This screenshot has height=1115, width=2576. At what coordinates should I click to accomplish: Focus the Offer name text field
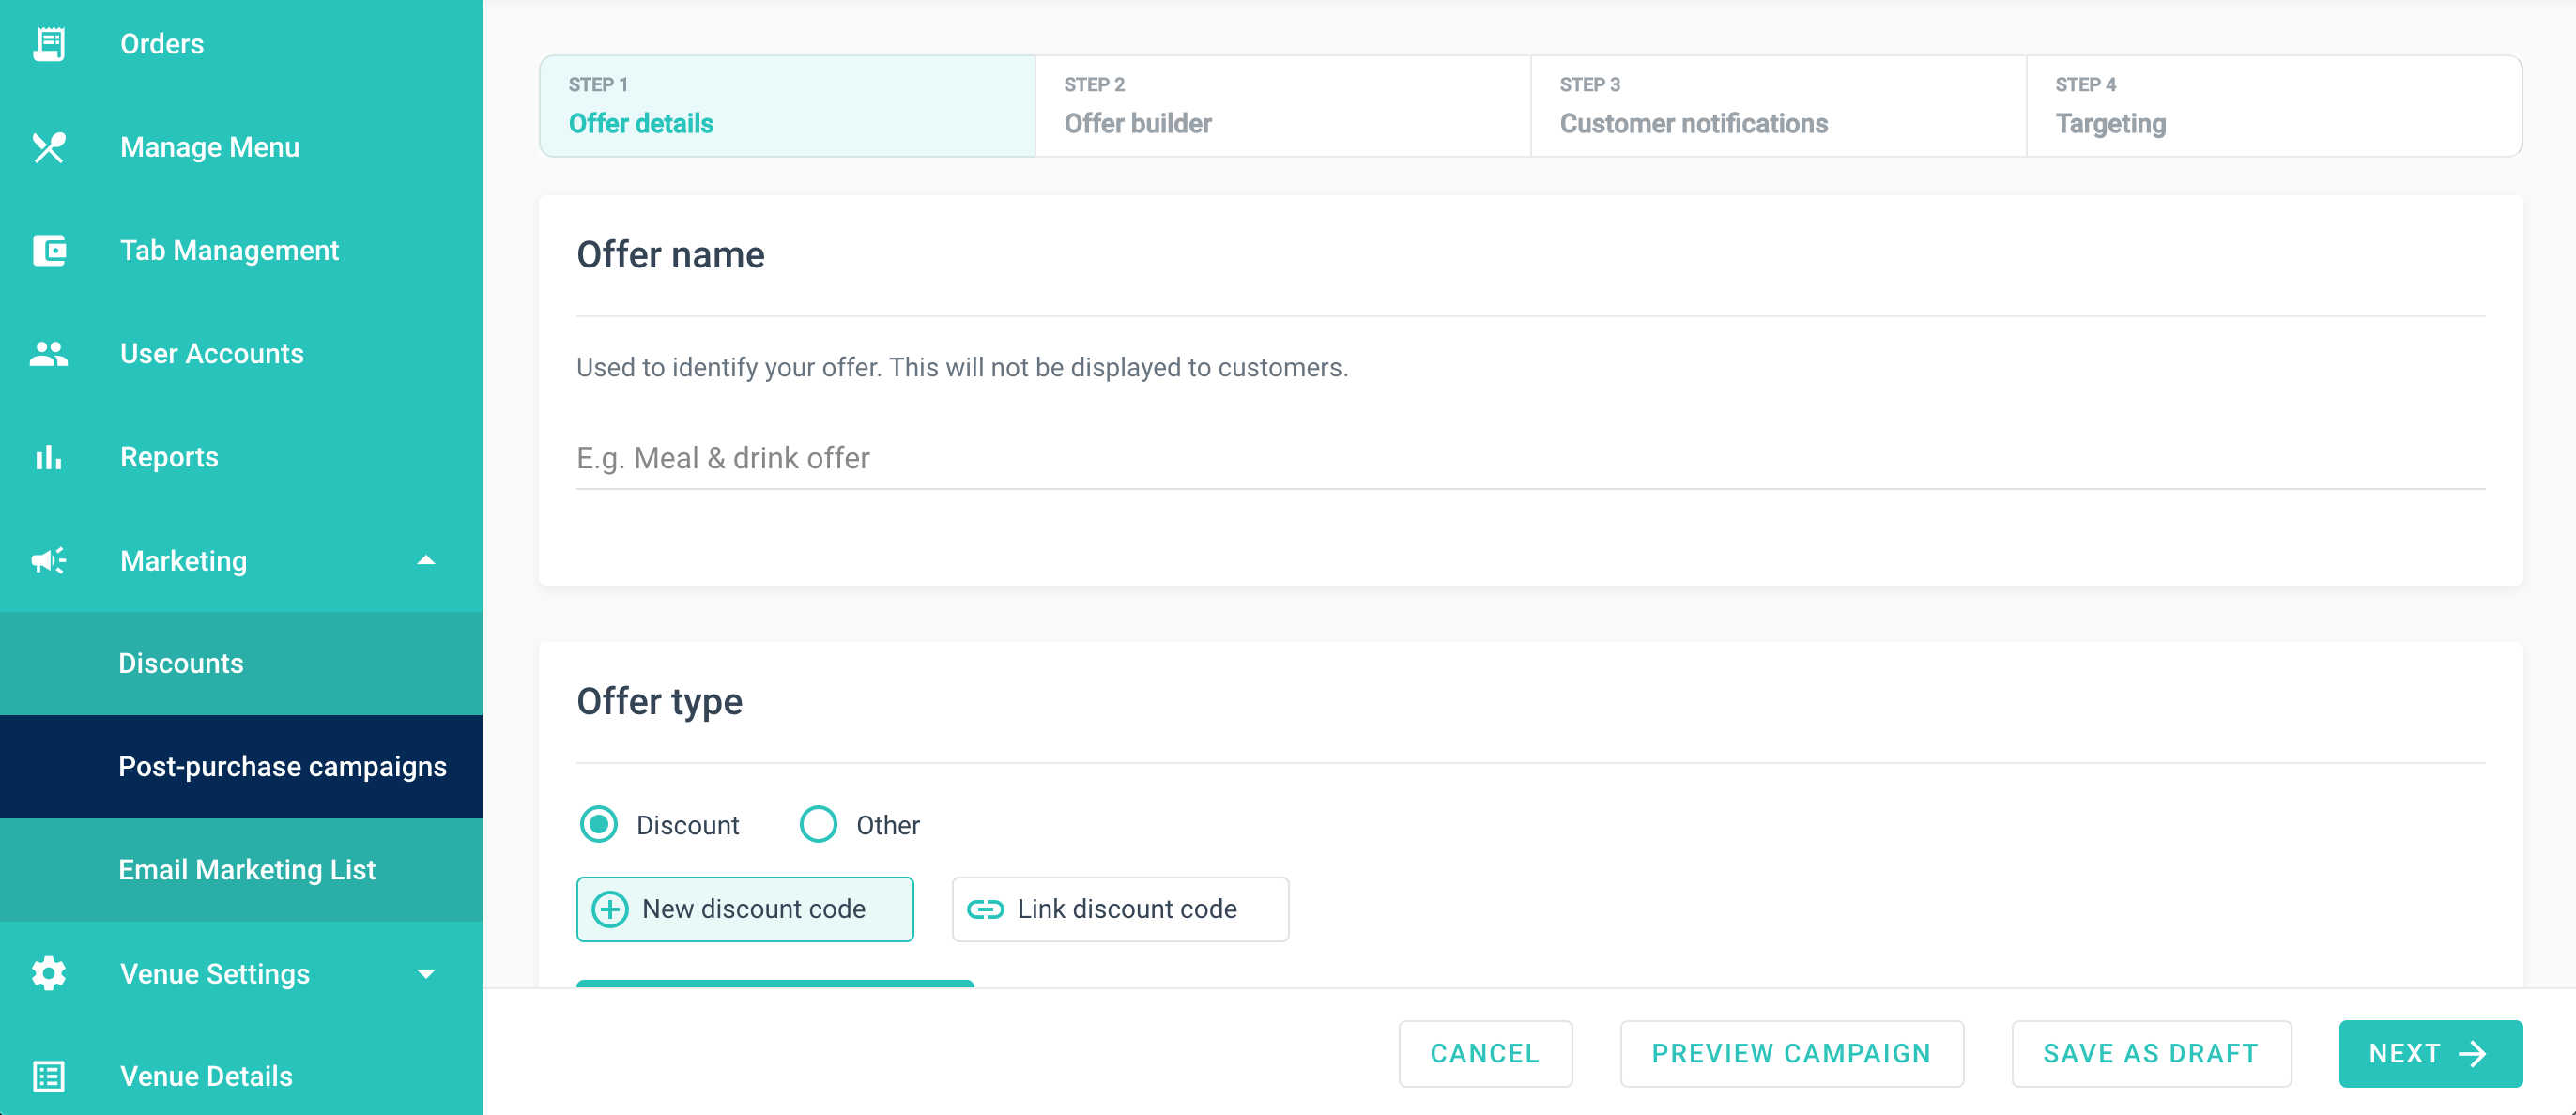[x=1530, y=459]
